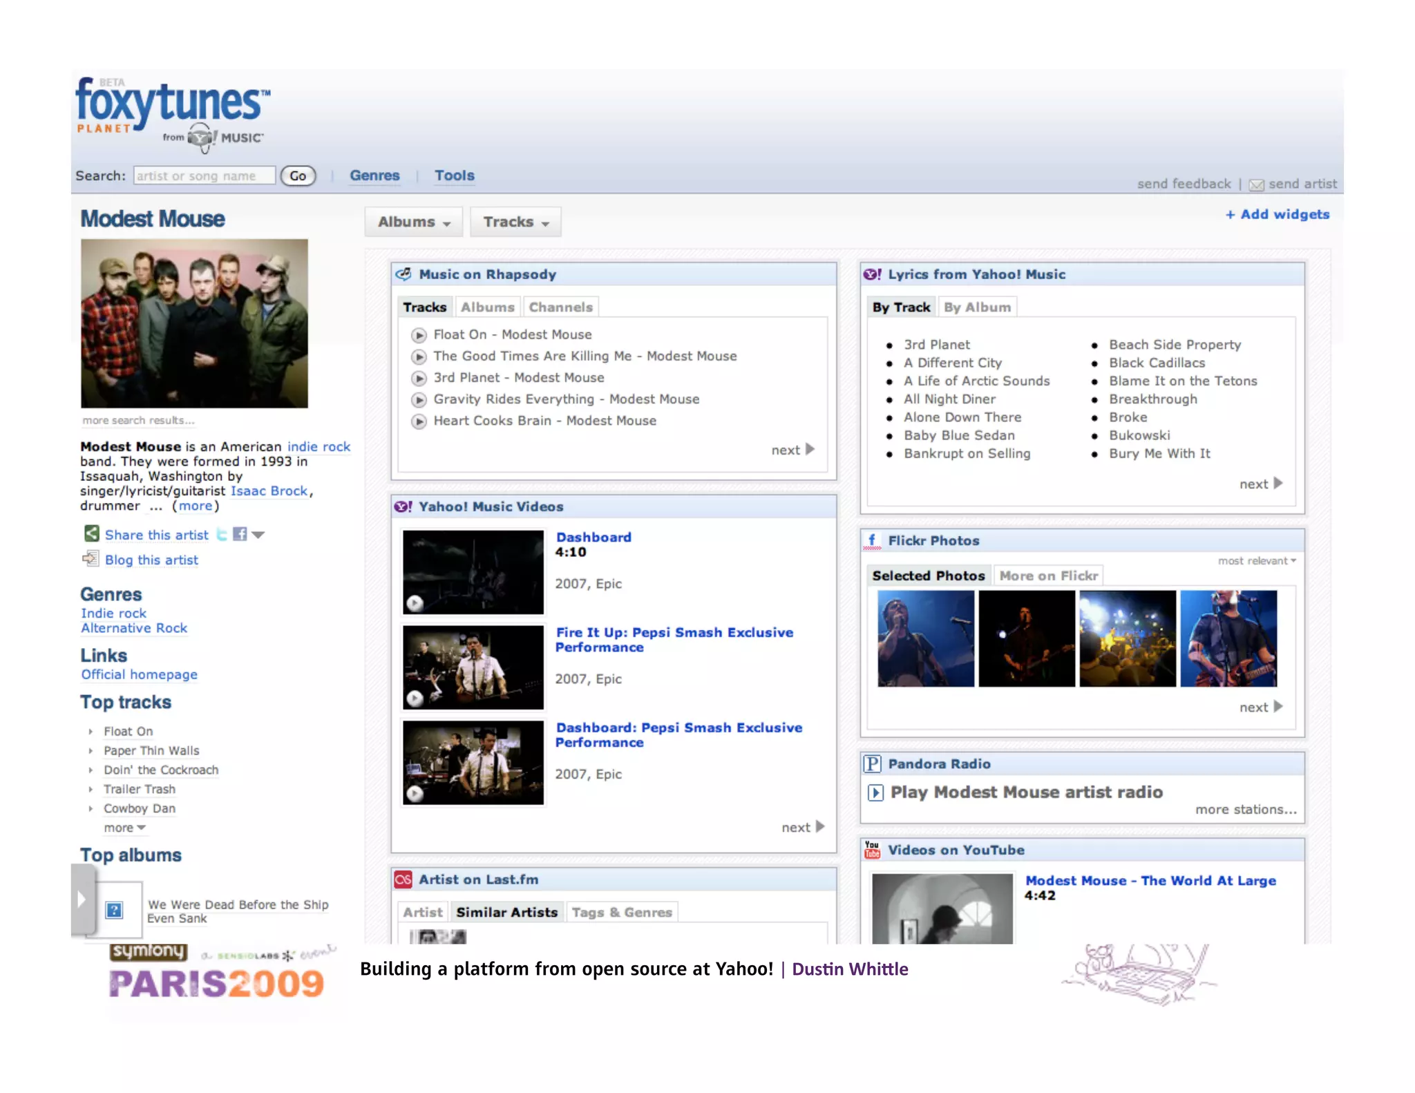Play 3rd Planet track in Rhapsody list

pos(419,378)
